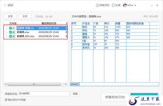The image size is (163, 106).
Task: Go back with the 返回 arrow
Action: [x=5, y=5]
